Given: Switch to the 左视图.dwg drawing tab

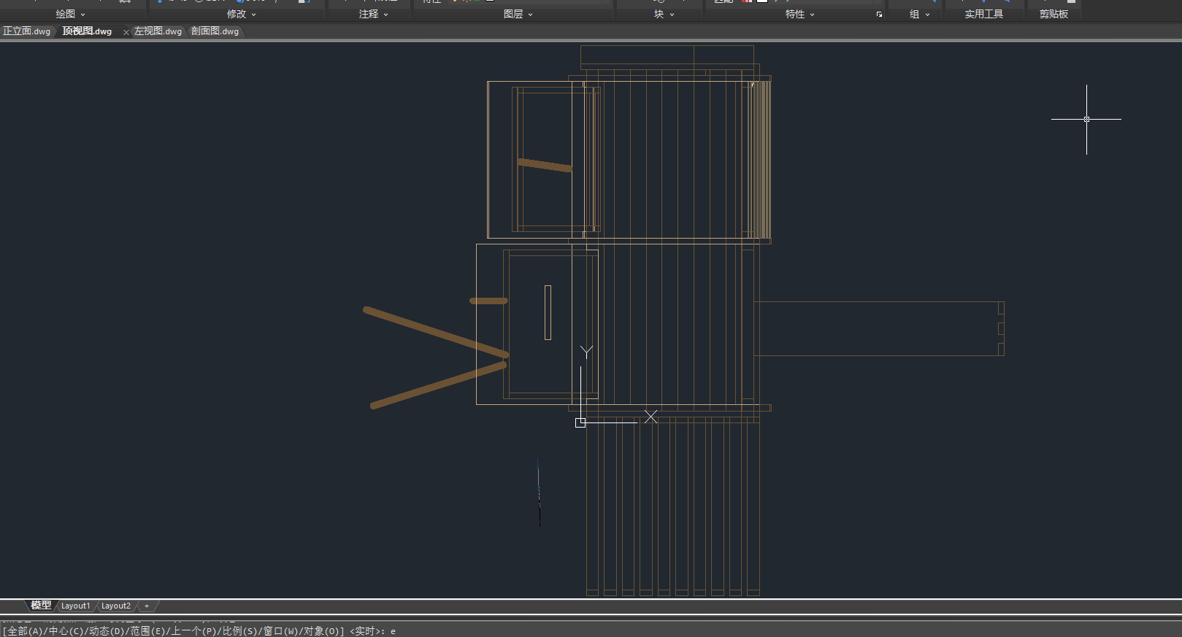Looking at the screenshot, I should pyautogui.click(x=158, y=31).
